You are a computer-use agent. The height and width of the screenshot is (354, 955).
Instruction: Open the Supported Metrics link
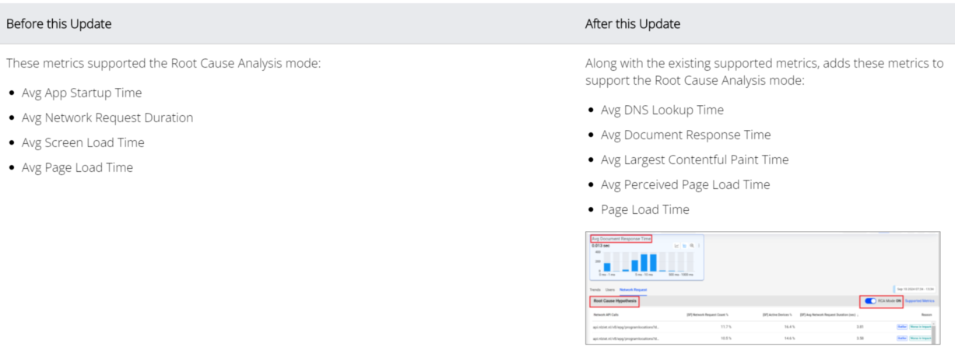(x=919, y=301)
